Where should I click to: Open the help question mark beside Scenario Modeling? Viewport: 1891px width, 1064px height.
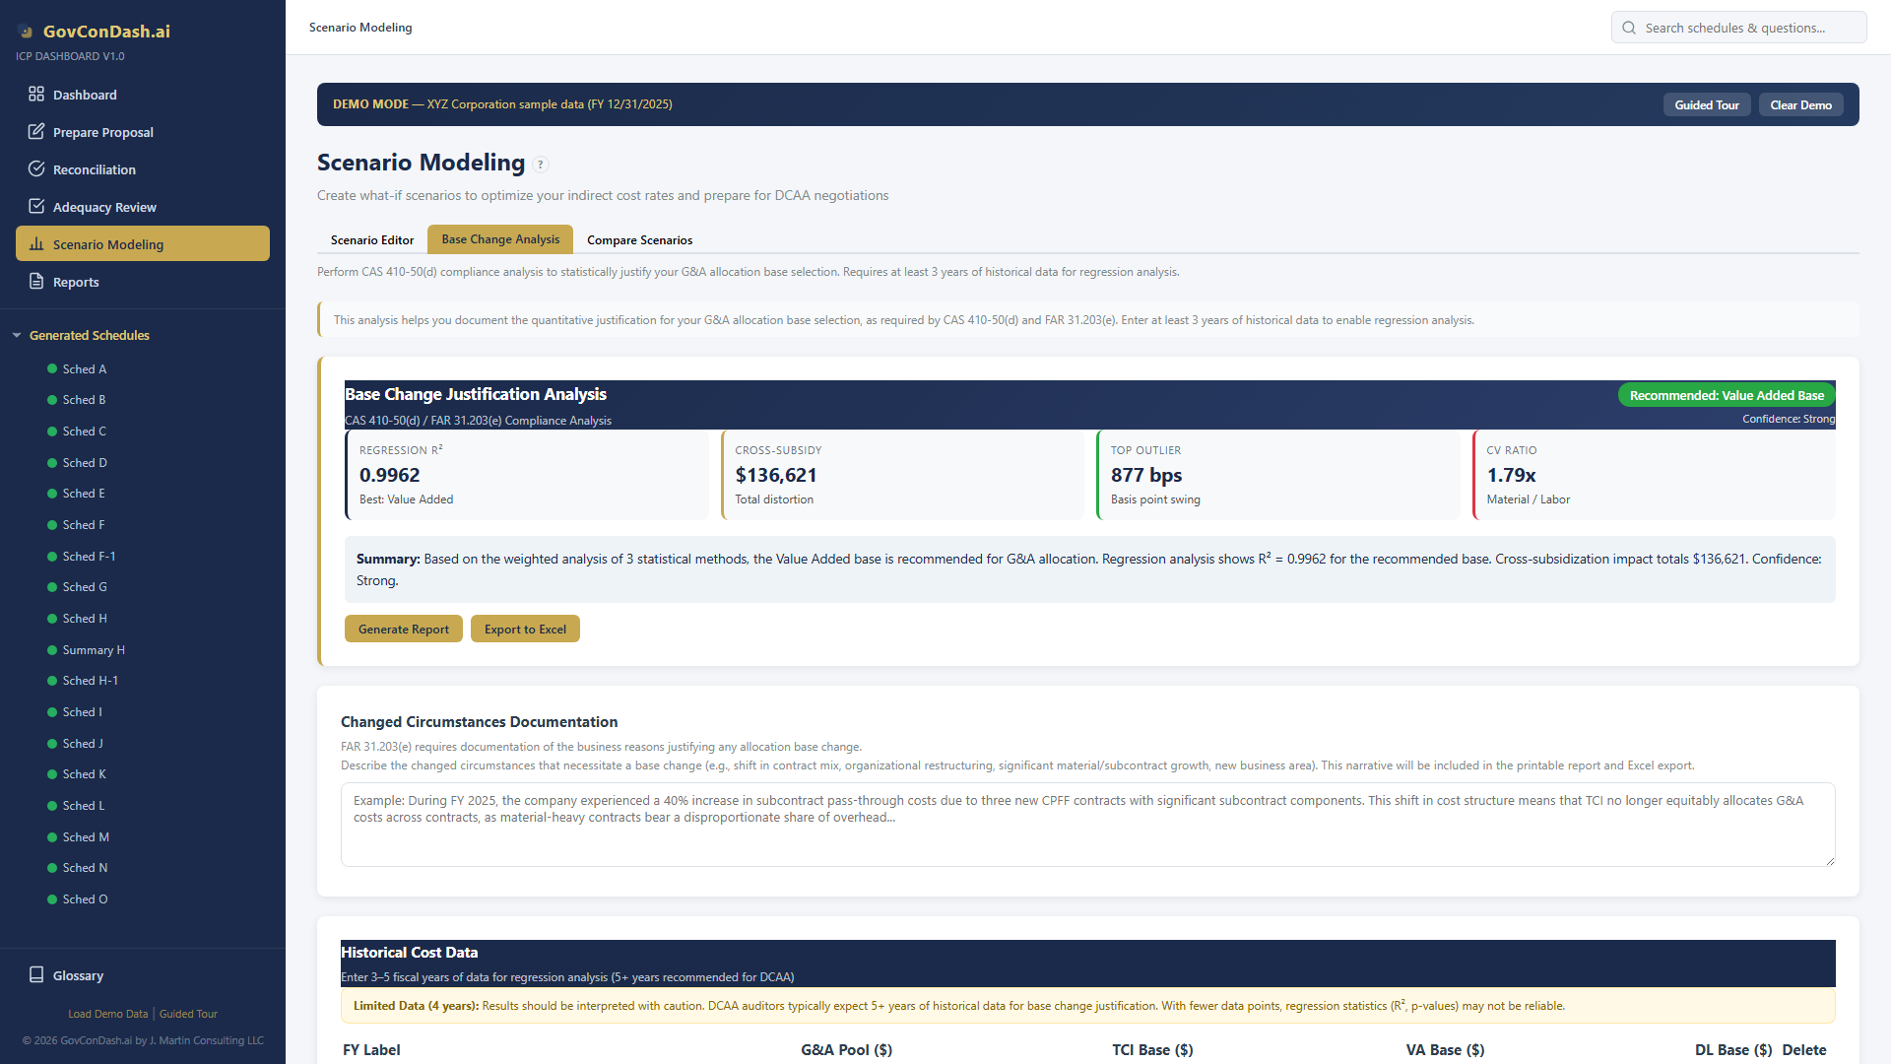pos(540,165)
